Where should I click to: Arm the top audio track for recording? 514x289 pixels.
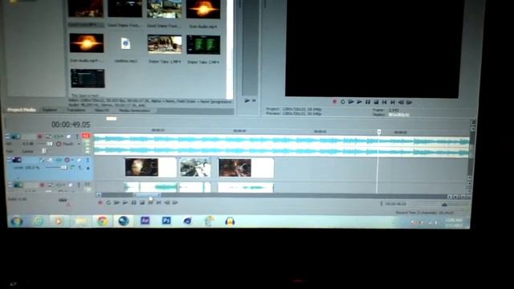click(40, 136)
